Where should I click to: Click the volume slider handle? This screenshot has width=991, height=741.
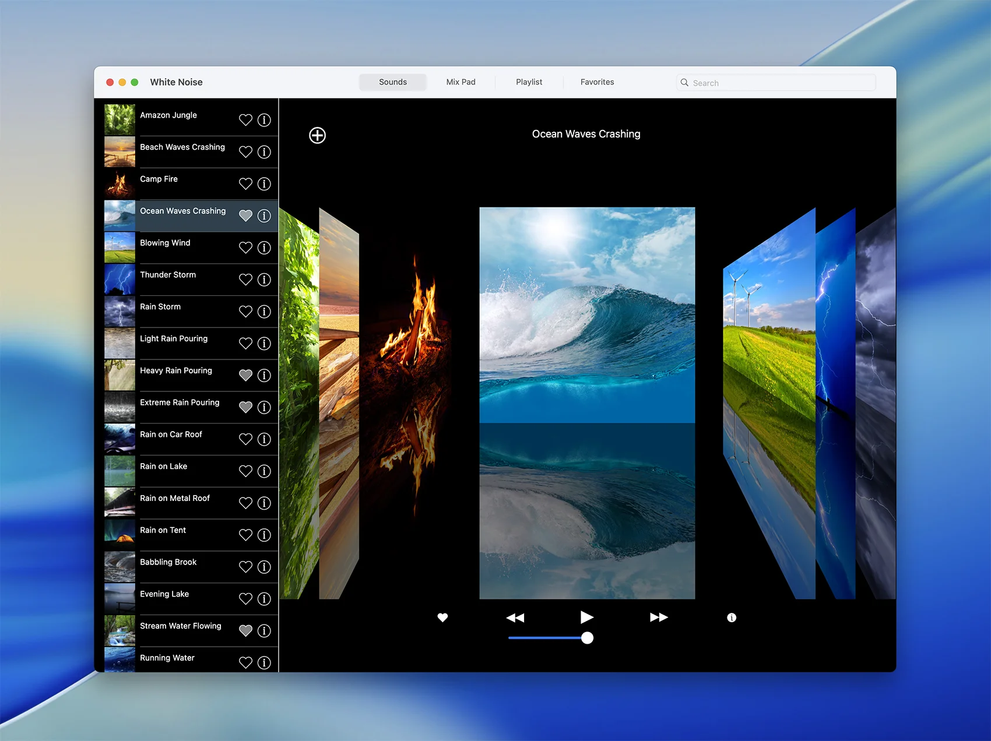[587, 638]
